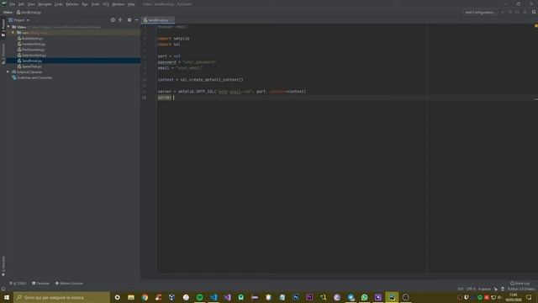Open the VCS menu
The image size is (538, 303).
[x=106, y=4]
